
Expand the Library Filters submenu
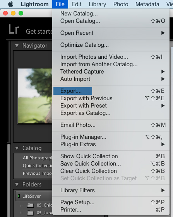(111, 190)
